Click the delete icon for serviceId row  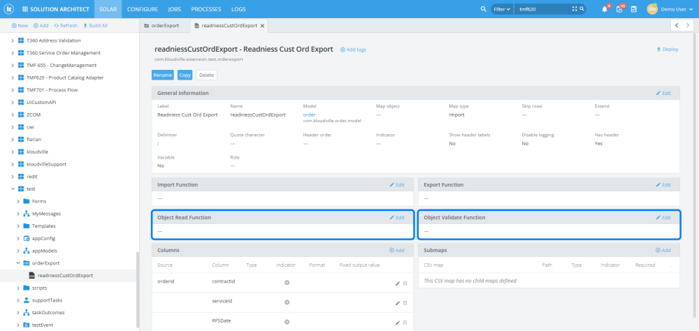[x=405, y=303]
